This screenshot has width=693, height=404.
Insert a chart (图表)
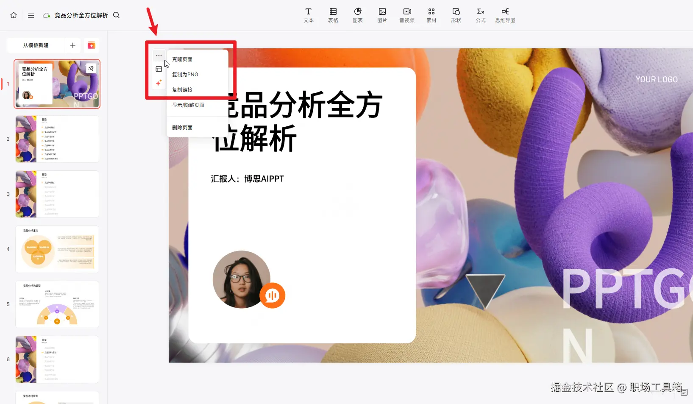(358, 15)
